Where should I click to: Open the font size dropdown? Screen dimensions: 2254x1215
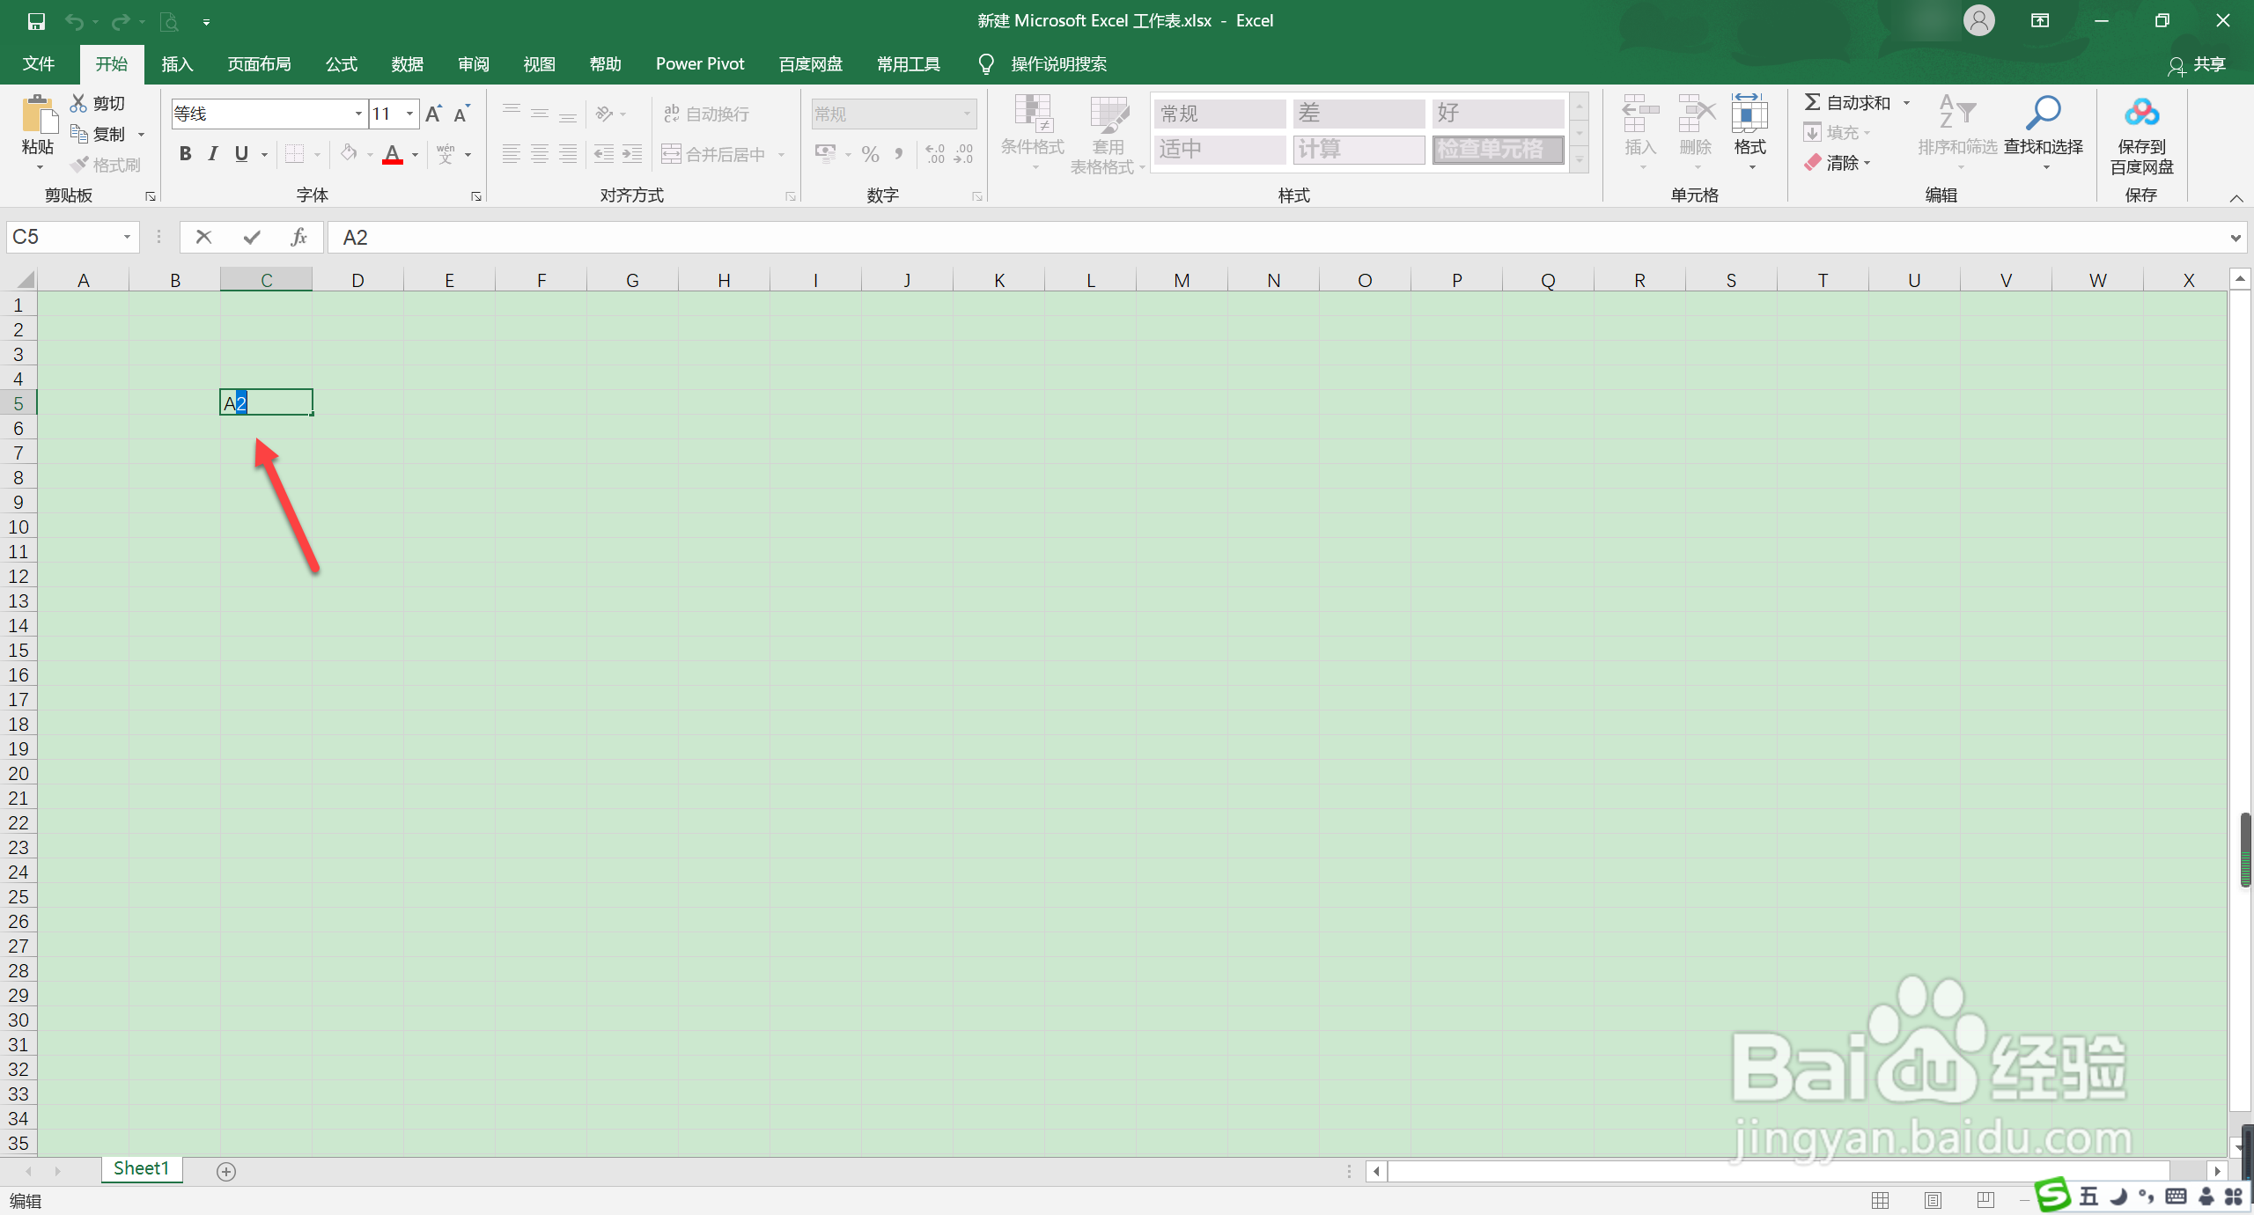tap(409, 114)
